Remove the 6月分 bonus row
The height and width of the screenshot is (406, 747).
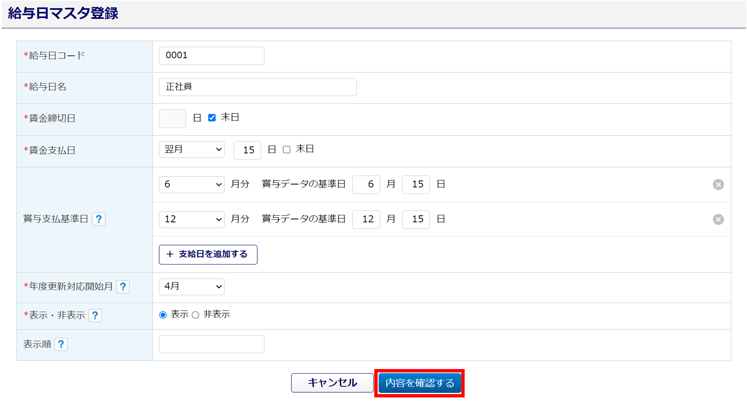click(718, 184)
